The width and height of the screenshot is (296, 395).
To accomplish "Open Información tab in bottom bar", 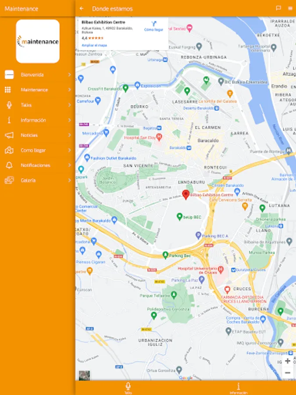I will 239,388.
